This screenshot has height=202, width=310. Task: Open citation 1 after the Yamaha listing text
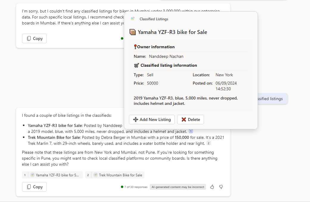[x=191, y=131]
